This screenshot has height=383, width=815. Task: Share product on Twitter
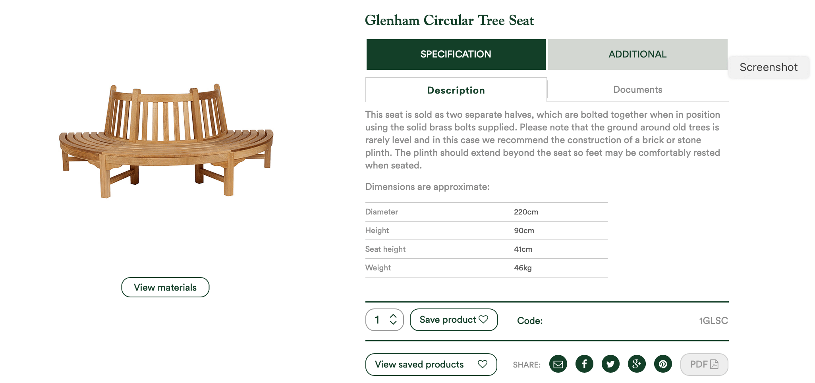point(610,364)
